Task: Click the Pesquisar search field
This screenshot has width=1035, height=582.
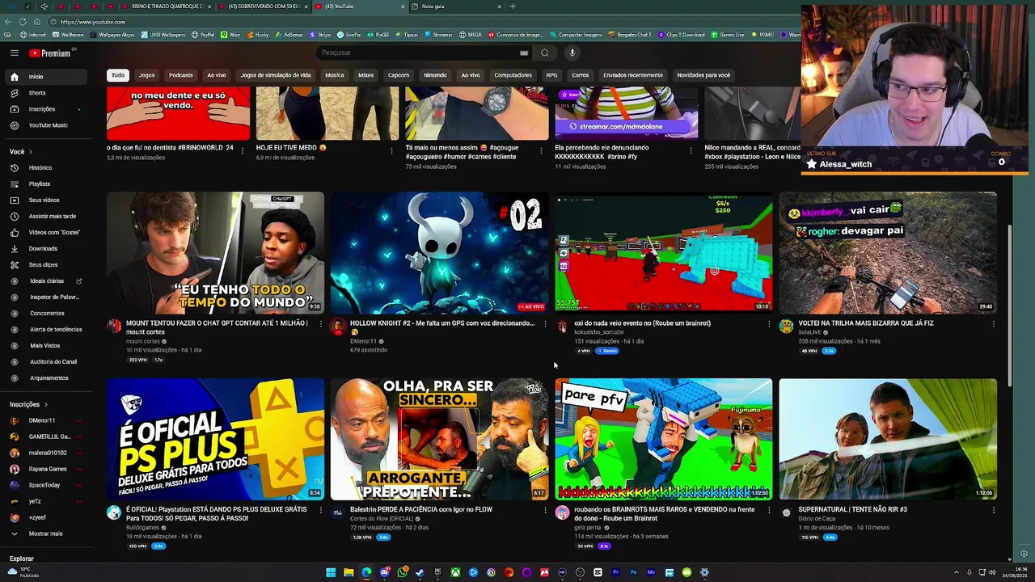Action: pos(416,53)
